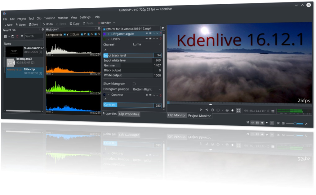Click the Copy button in toolbar

[x=74, y=24]
